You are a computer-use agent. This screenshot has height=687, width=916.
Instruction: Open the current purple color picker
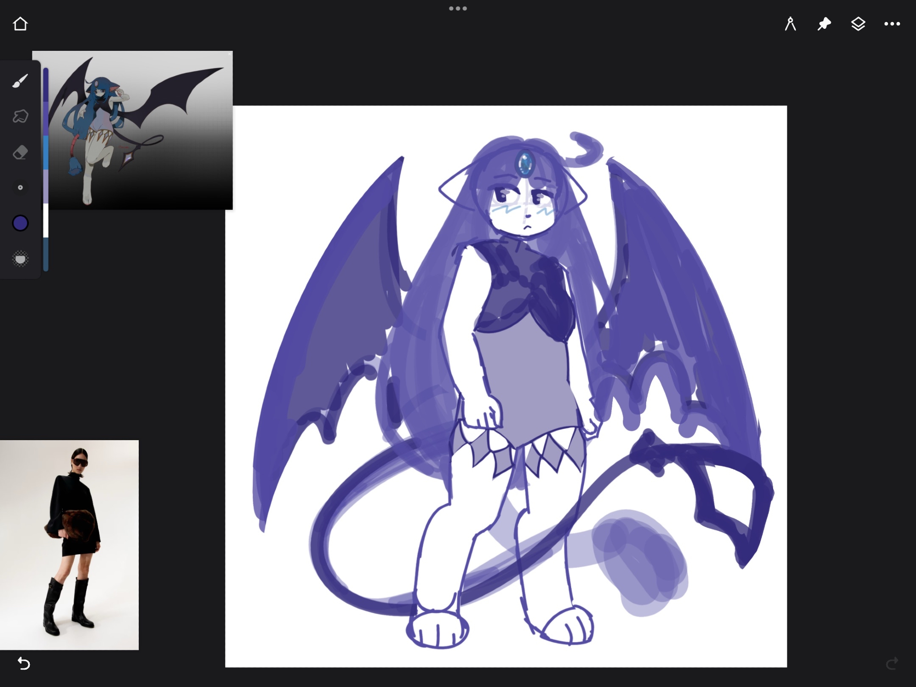(20, 223)
